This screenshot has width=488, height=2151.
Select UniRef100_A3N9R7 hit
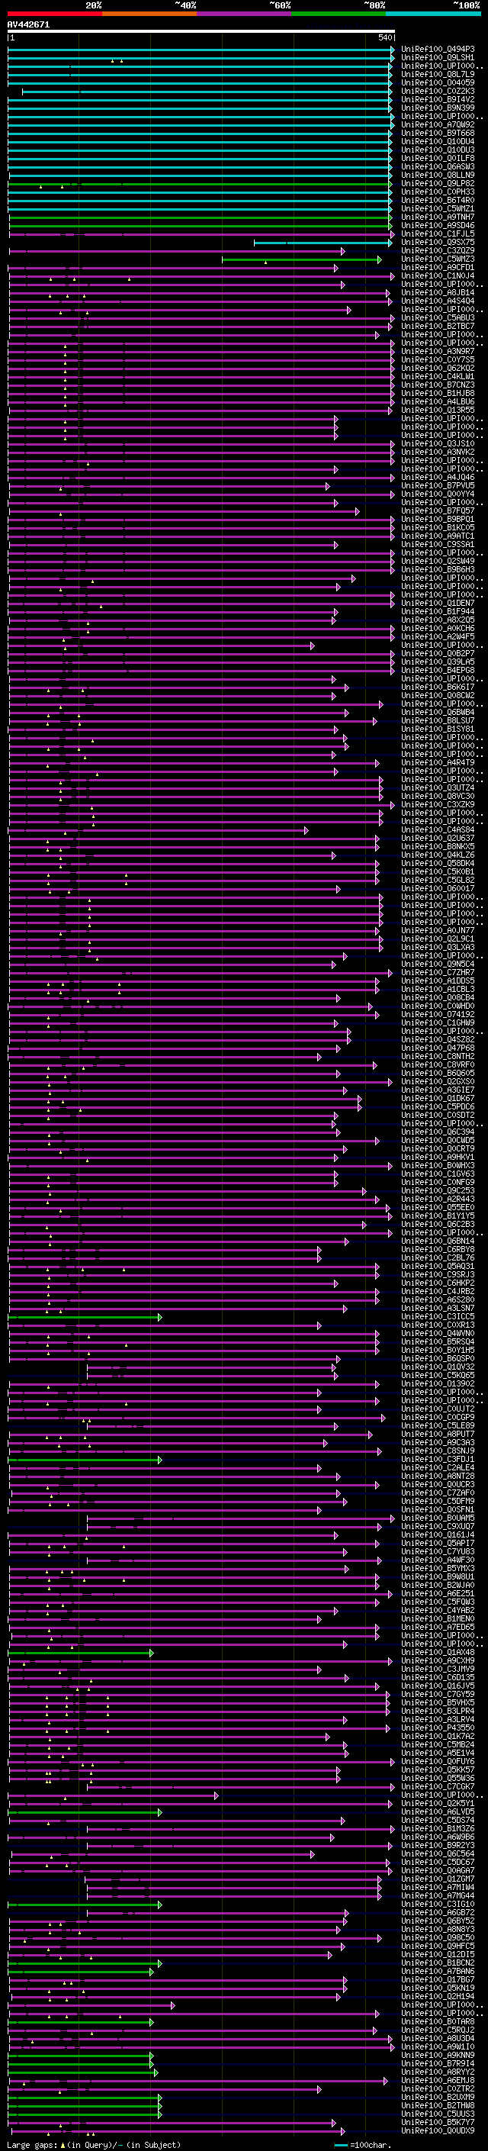click(438, 352)
